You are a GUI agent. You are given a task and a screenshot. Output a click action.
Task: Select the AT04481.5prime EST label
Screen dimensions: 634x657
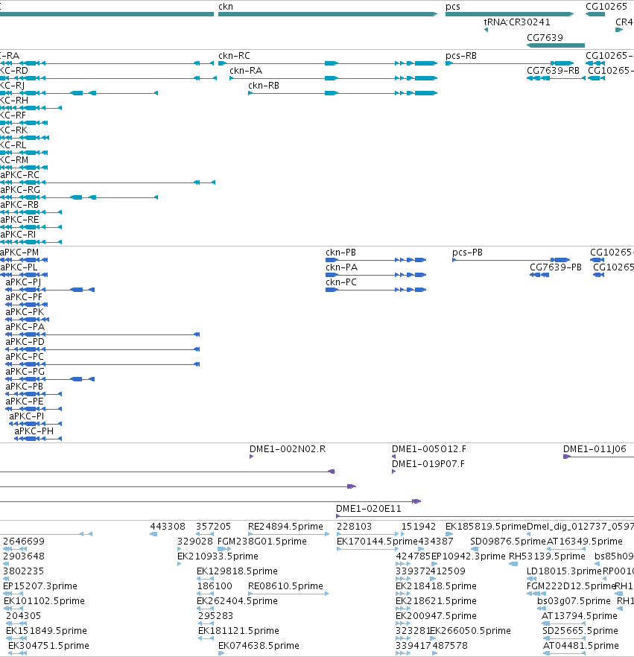coord(581,646)
